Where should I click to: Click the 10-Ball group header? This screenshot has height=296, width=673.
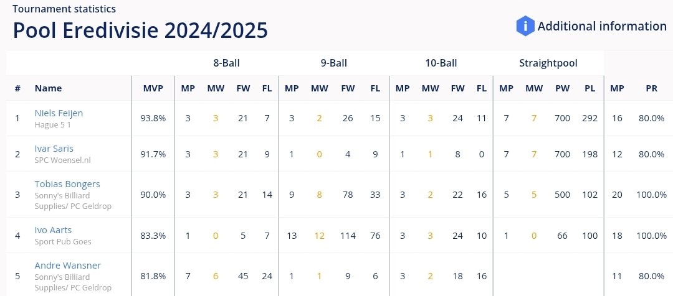(441, 63)
